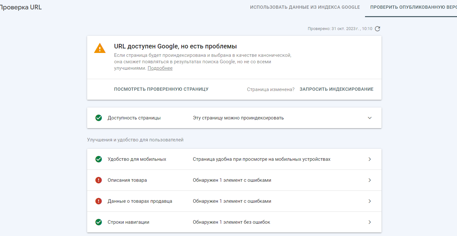Click red error icon beside Данные о товарах продавца
The height and width of the screenshot is (236, 457).
coord(99,201)
